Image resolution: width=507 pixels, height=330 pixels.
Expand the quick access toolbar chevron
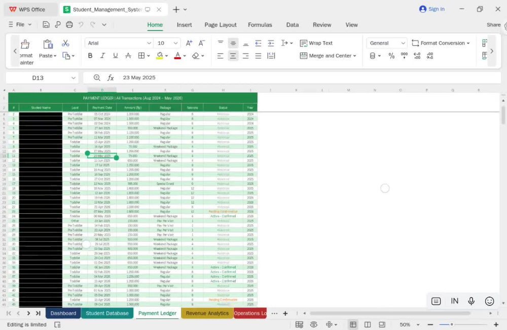tap(104, 24)
